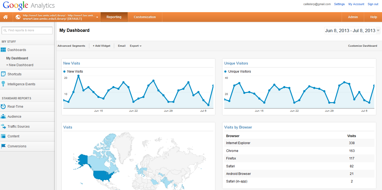382x190 pixels.
Task: Open the Visits map widget title
Action: (x=68, y=127)
